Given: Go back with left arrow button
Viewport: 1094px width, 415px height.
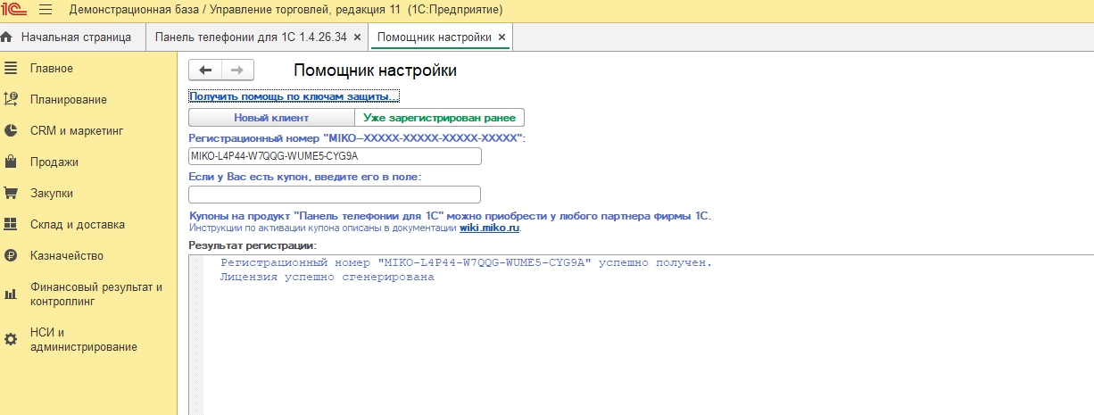Looking at the screenshot, I should (205, 71).
